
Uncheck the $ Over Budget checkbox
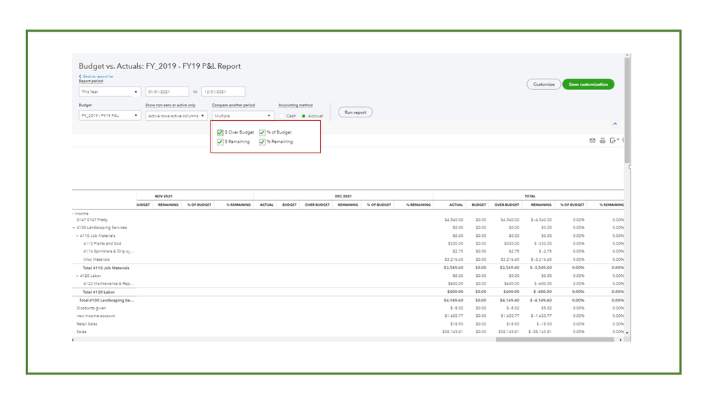click(x=220, y=132)
